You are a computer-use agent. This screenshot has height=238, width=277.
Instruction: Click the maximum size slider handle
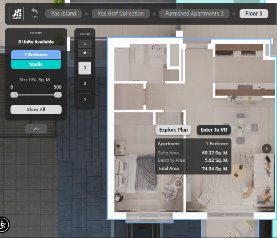(x=58, y=95)
